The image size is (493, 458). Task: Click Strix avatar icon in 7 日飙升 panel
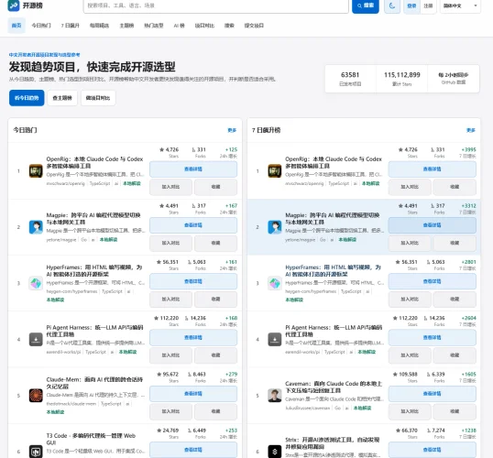275,452
